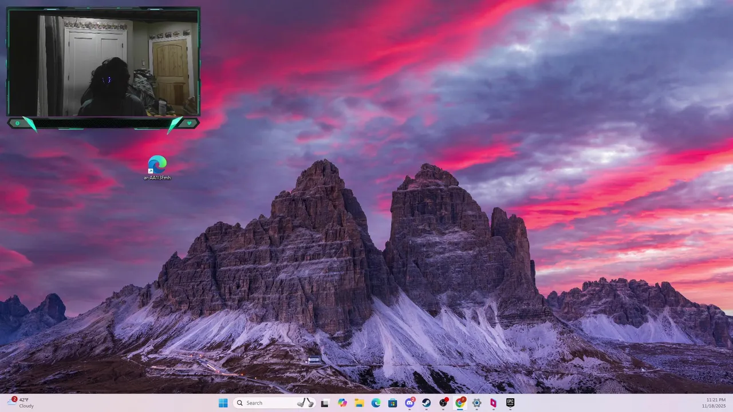Launch Microsoft Edge from the taskbar
The height and width of the screenshot is (412, 733).
click(x=376, y=403)
